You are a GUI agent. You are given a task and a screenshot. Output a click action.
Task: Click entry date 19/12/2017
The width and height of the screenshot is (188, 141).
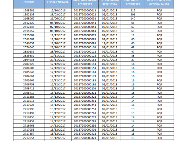pyautogui.click(x=58, y=35)
